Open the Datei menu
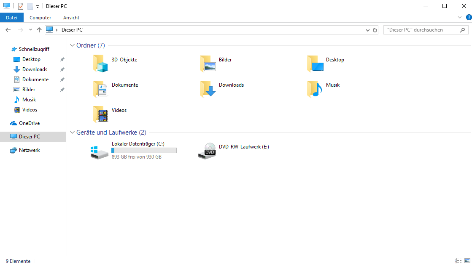 (12, 18)
